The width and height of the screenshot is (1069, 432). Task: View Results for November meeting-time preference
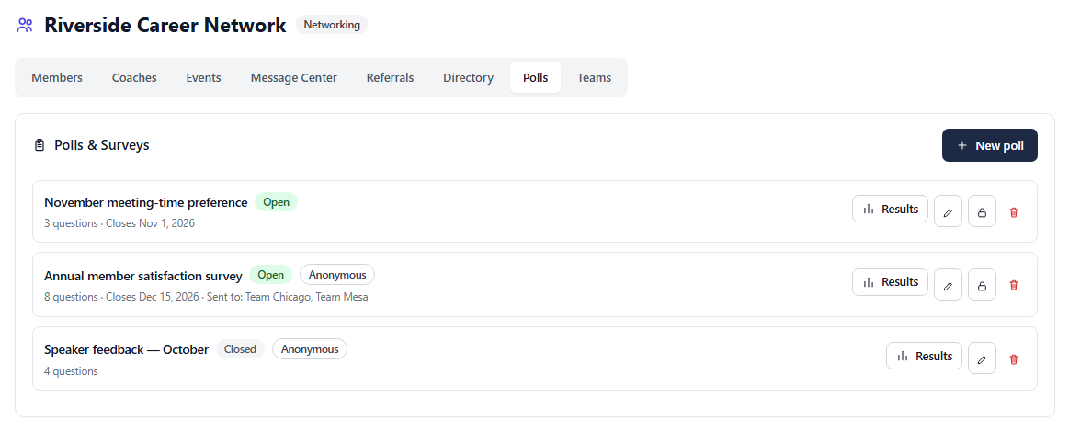[x=890, y=209]
